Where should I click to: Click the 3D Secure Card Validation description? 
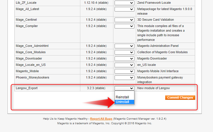click(155, 20)
